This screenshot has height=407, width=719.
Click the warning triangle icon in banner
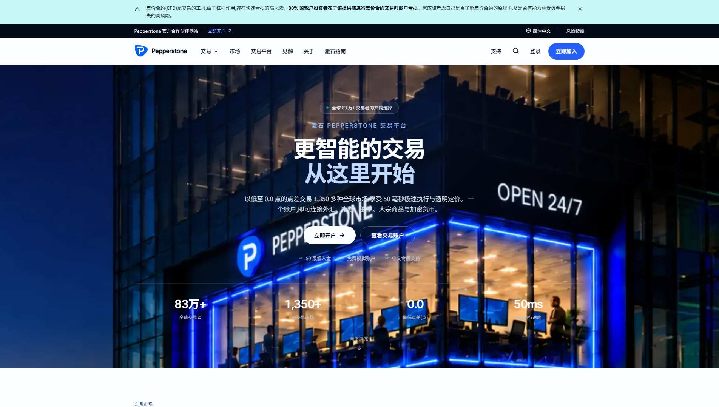point(137,9)
